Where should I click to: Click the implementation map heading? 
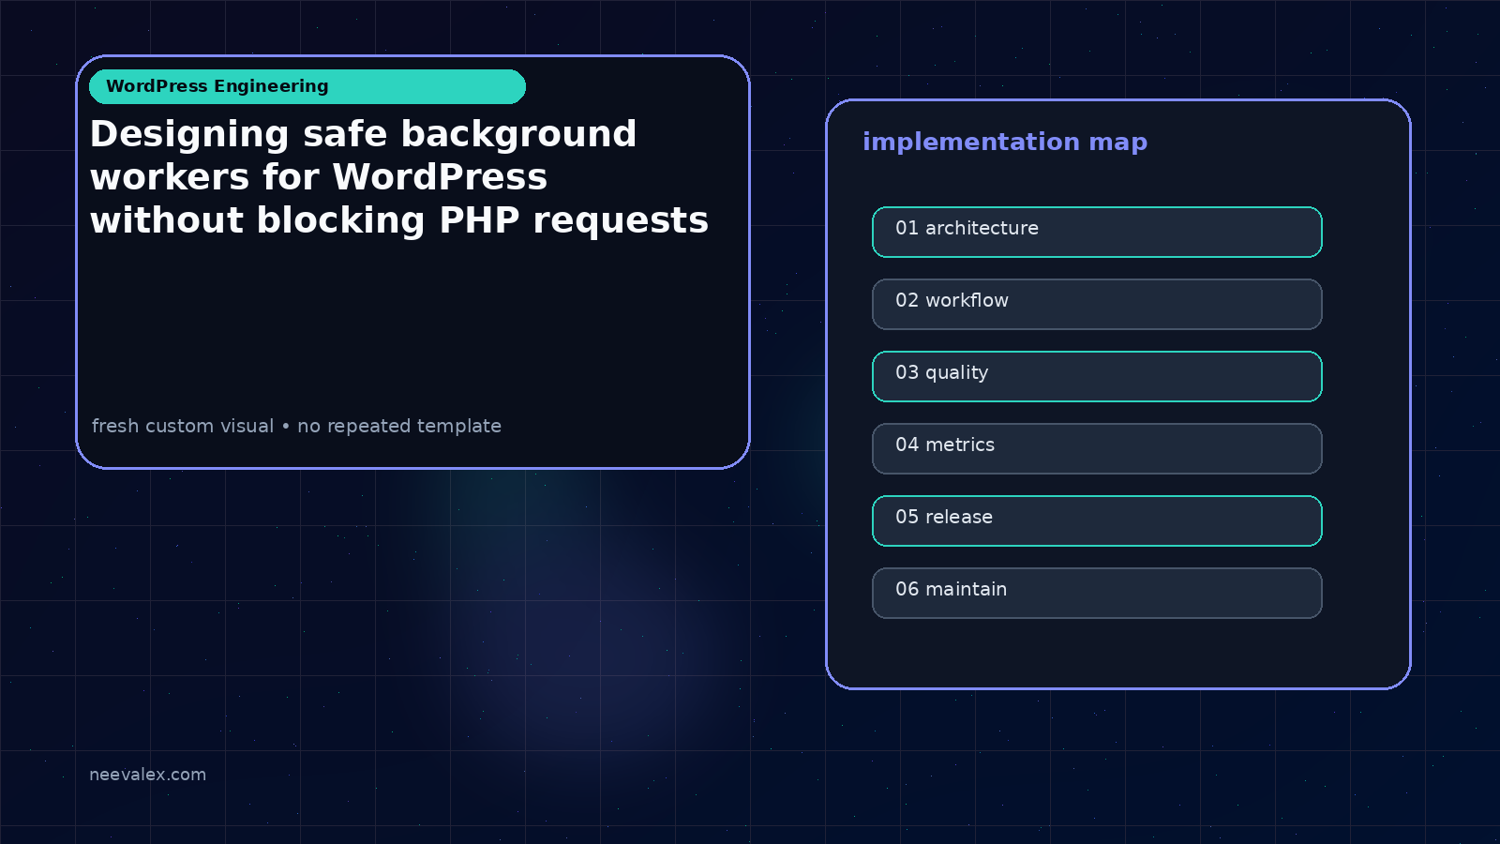pos(1005,142)
